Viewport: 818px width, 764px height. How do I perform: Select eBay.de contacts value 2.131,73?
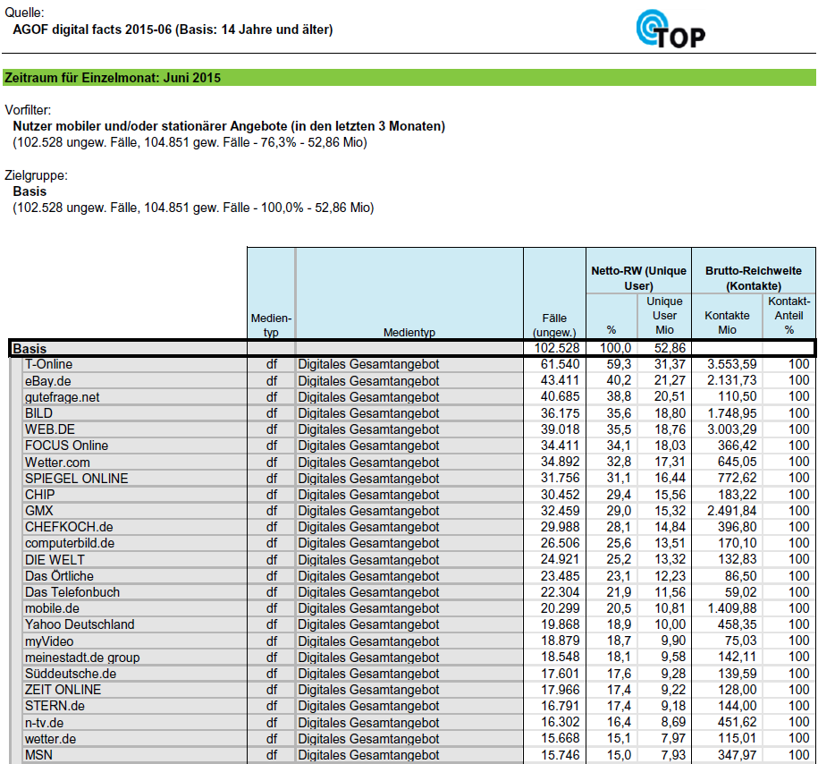point(732,381)
